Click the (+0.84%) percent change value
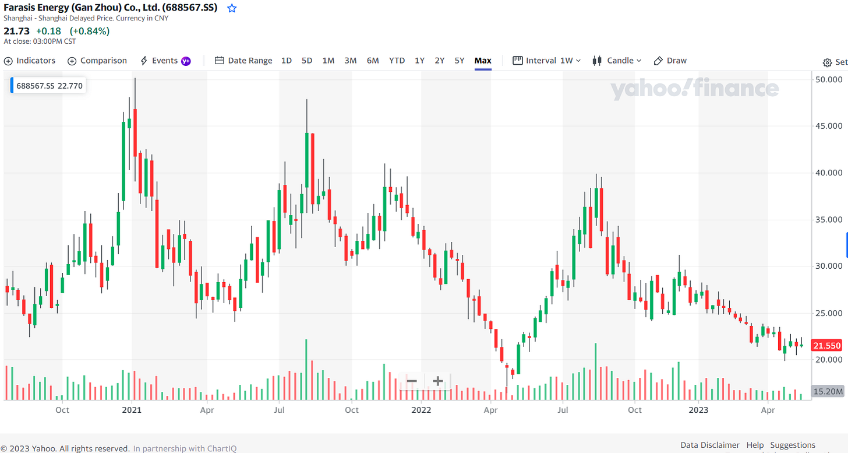Screen dimensions: 848x453 (x=89, y=31)
